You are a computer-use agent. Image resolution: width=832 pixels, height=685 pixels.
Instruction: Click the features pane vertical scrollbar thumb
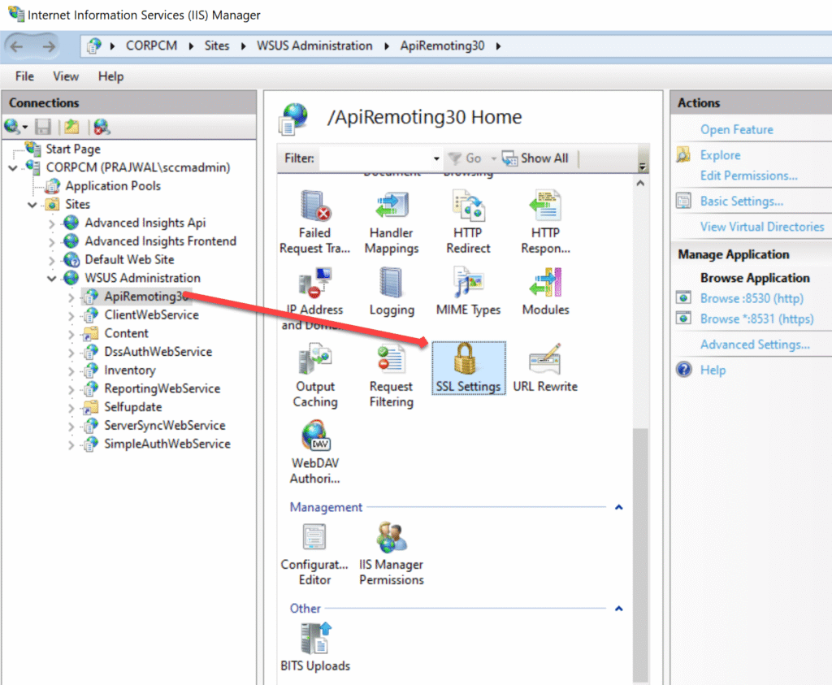640,554
